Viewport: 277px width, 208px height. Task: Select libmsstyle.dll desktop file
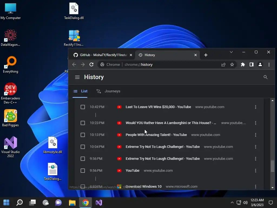coord(53,145)
